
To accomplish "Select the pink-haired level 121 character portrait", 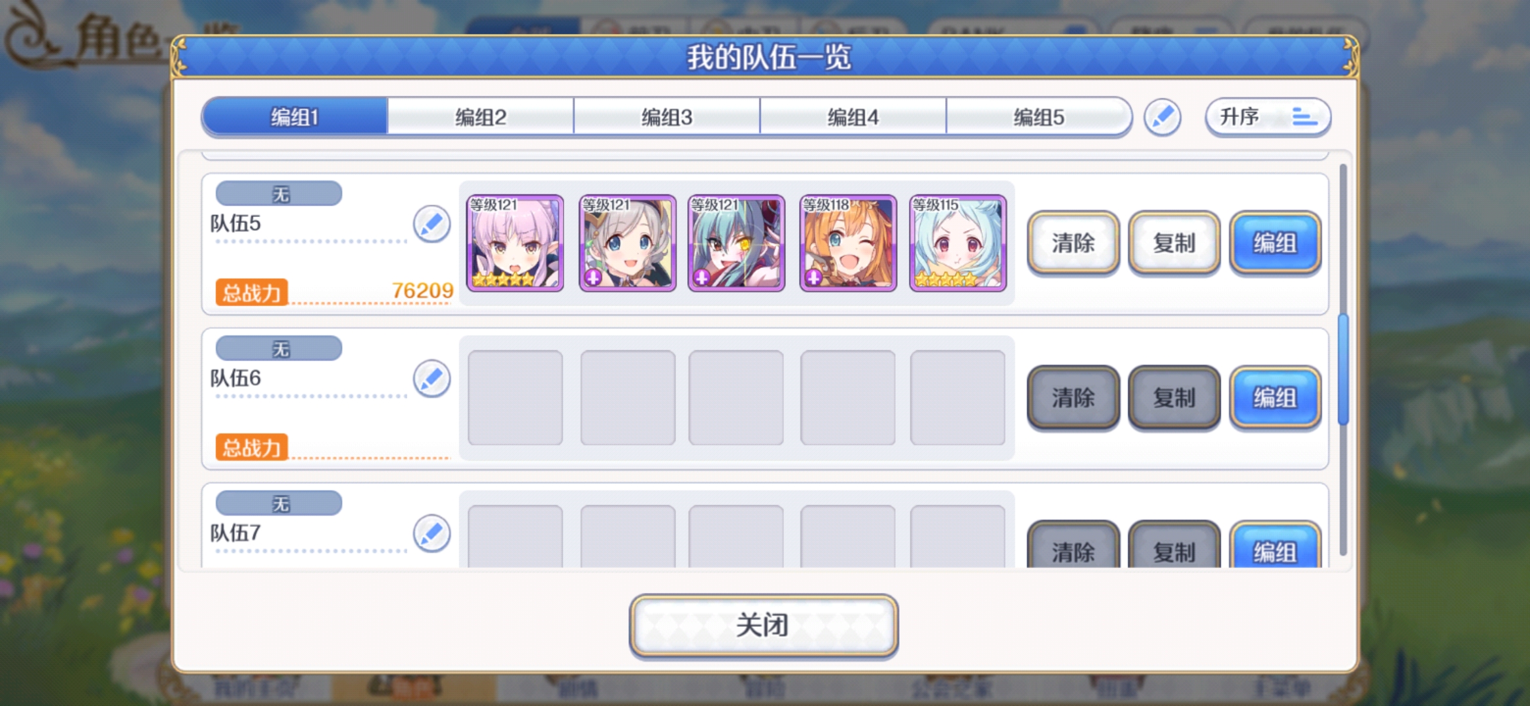I will point(515,243).
